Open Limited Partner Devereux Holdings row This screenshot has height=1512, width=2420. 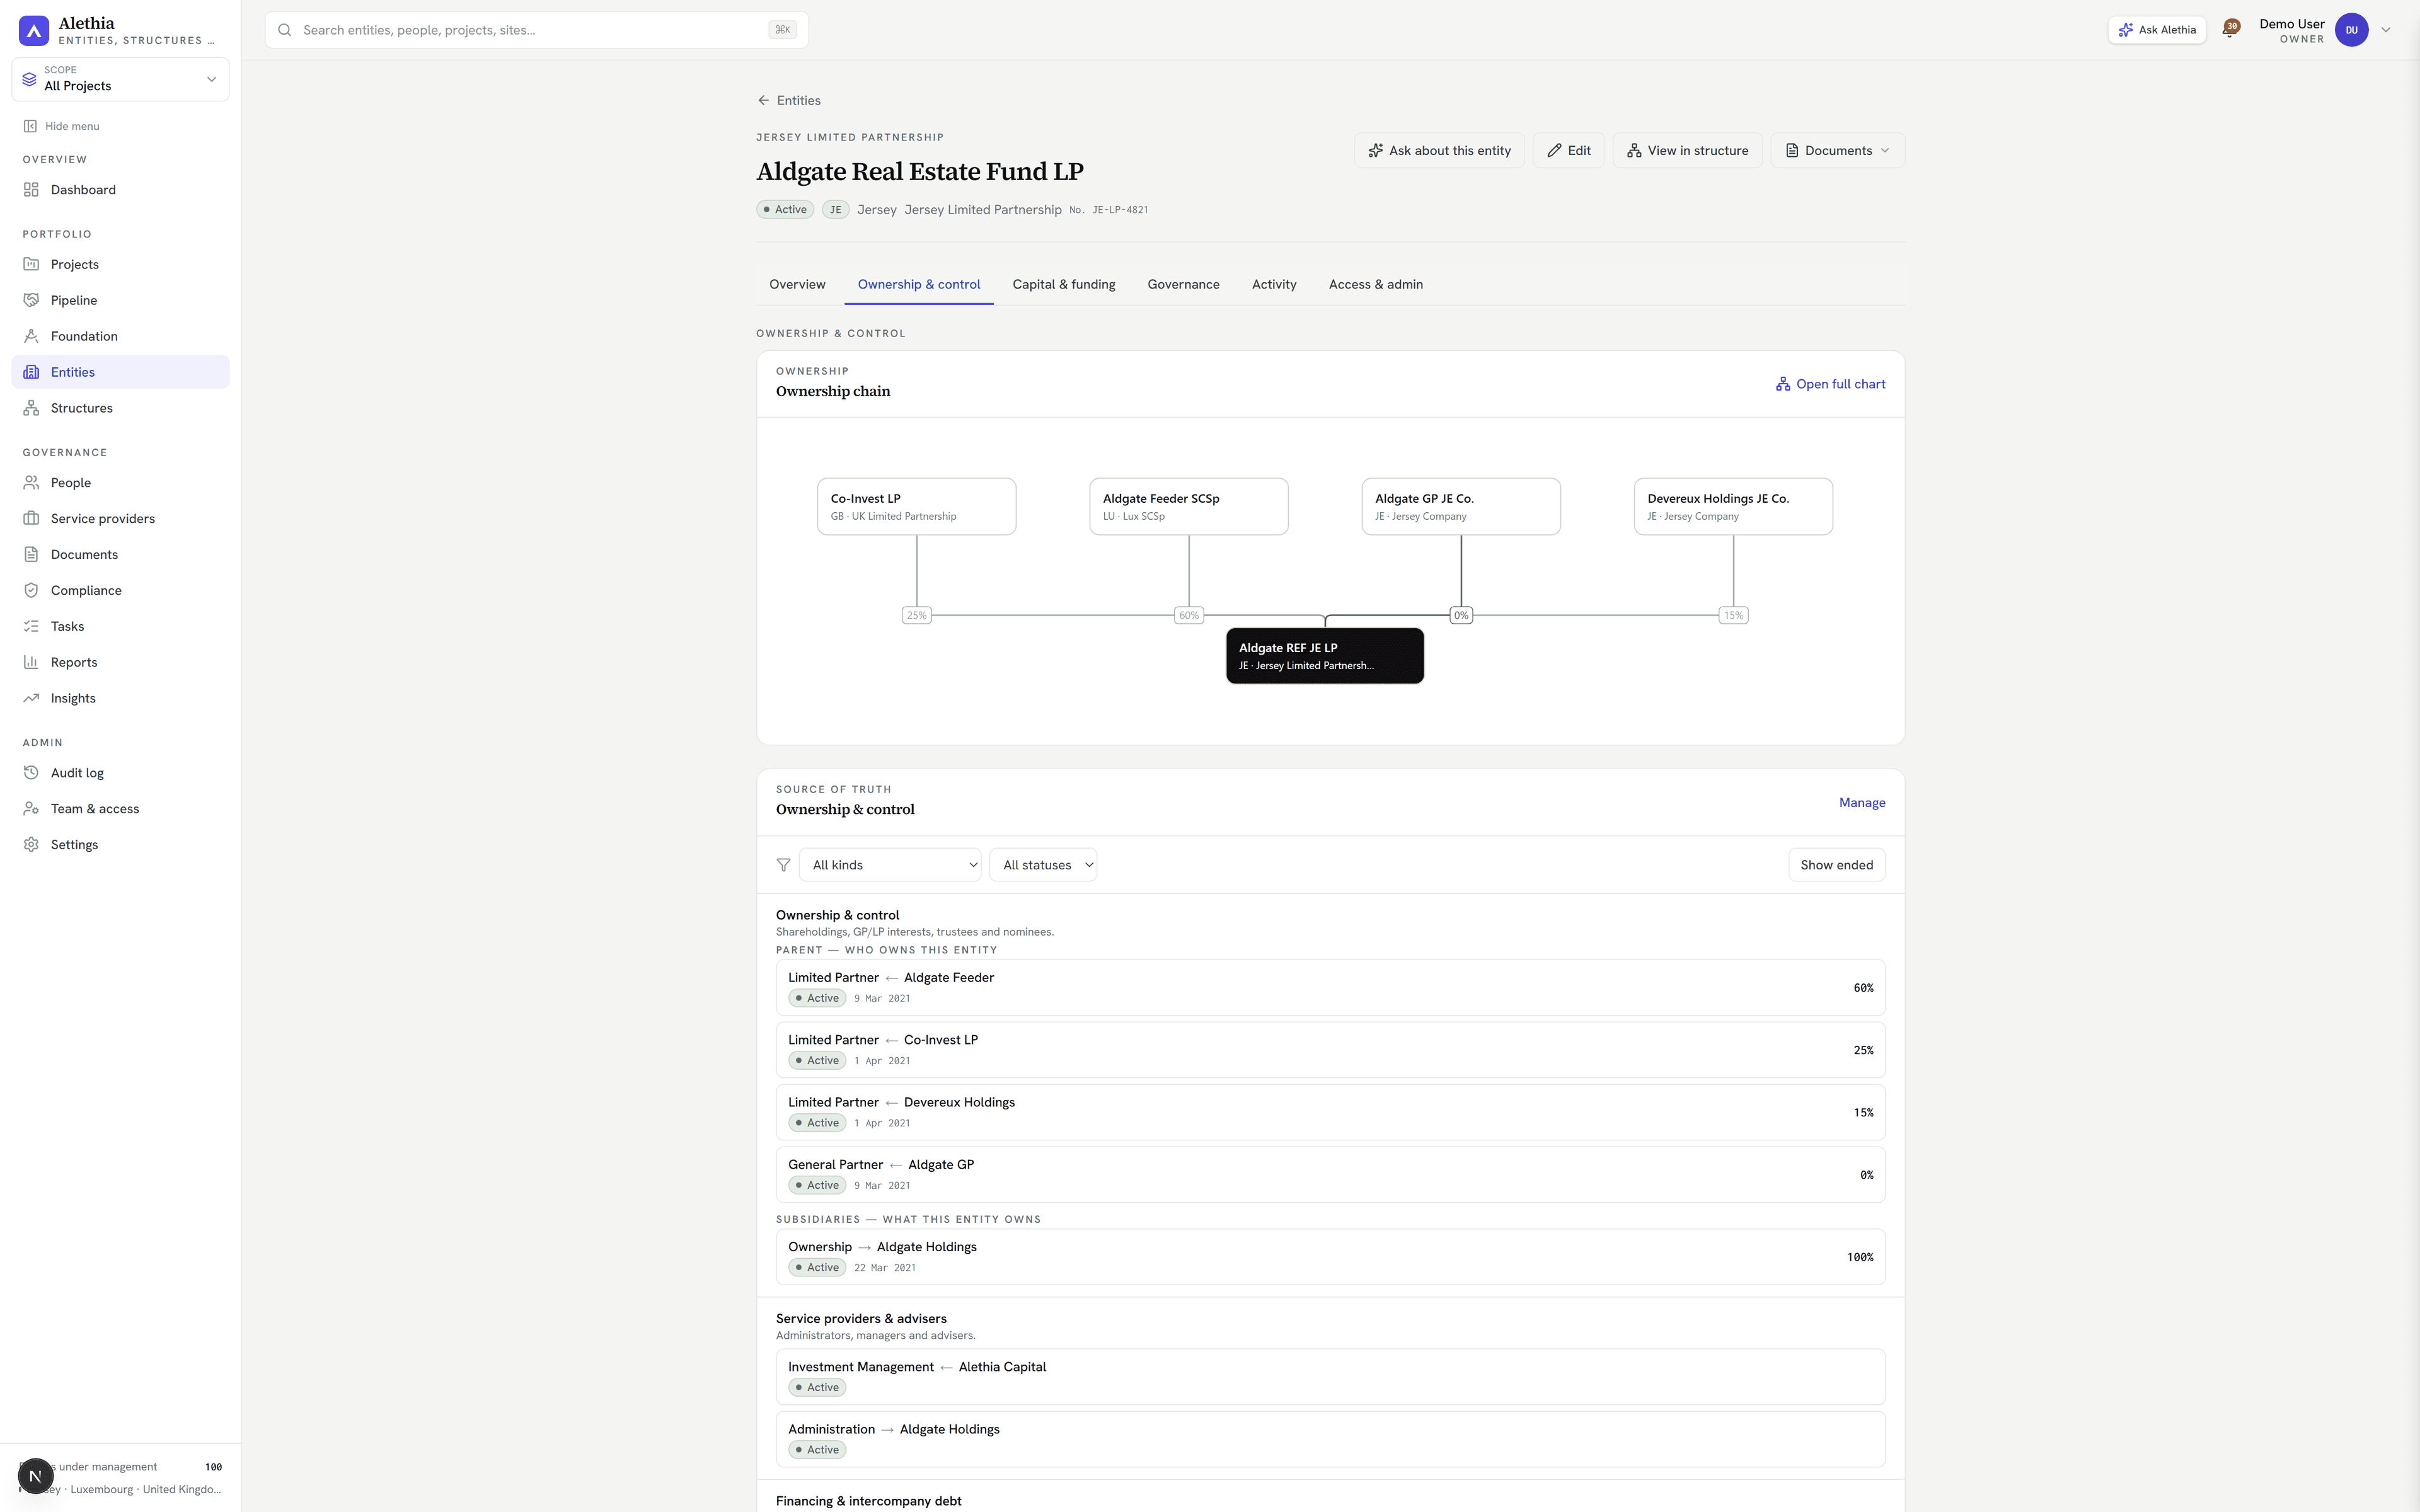[x=1330, y=1112]
